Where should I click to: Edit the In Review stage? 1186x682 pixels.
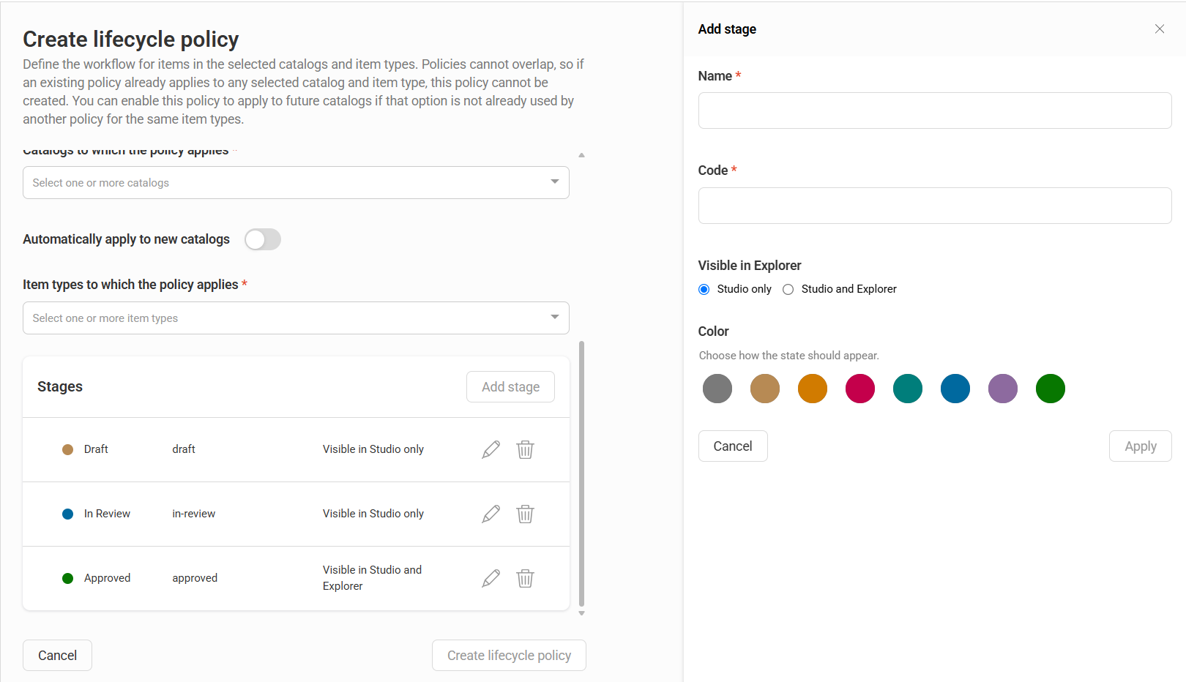[x=491, y=514]
